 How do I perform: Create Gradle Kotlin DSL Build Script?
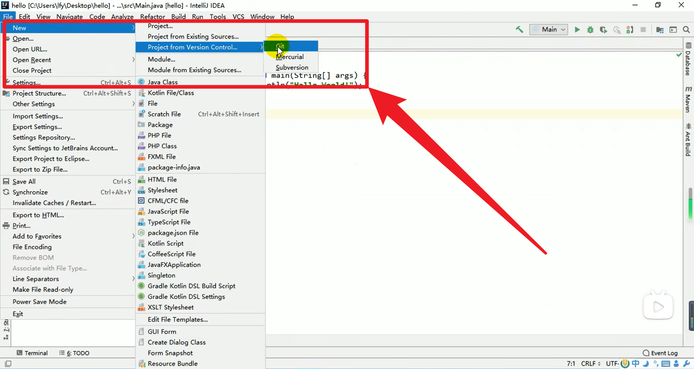[x=200, y=286]
